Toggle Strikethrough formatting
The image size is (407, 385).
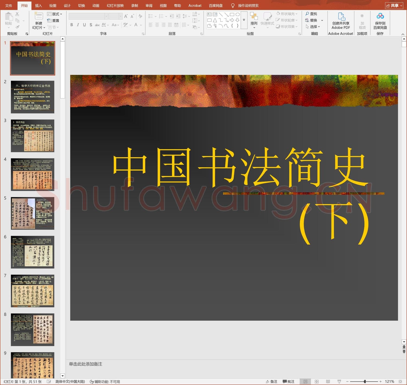pos(97,25)
